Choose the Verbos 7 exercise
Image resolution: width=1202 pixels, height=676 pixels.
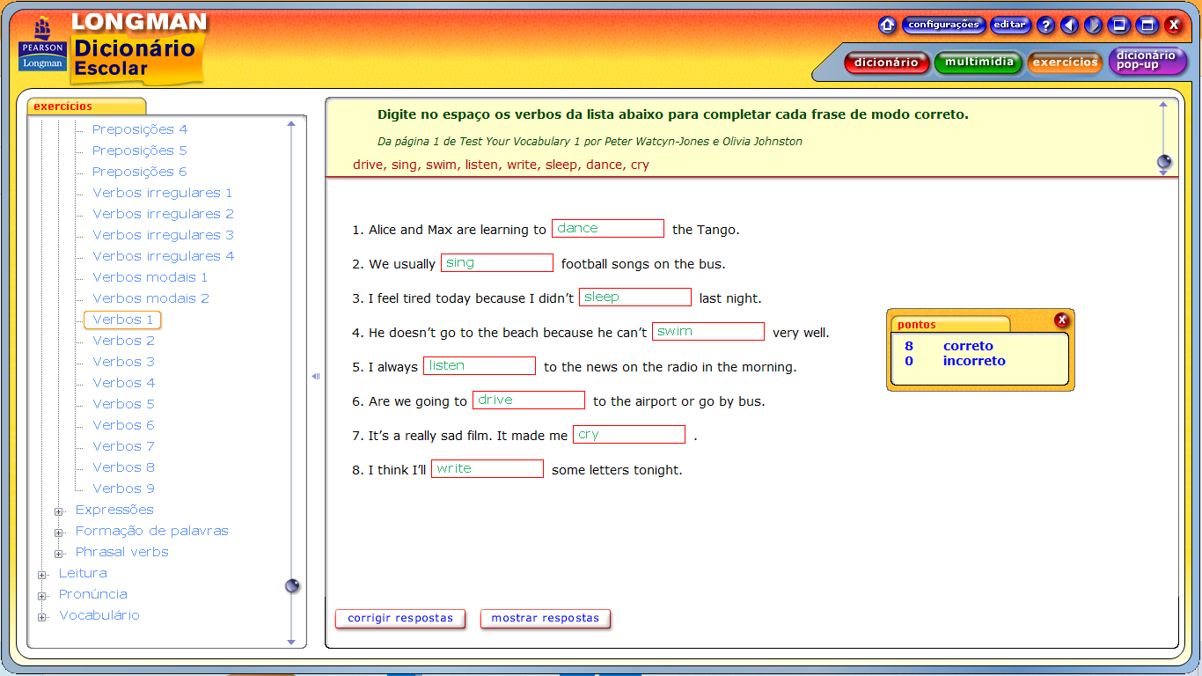pos(123,446)
